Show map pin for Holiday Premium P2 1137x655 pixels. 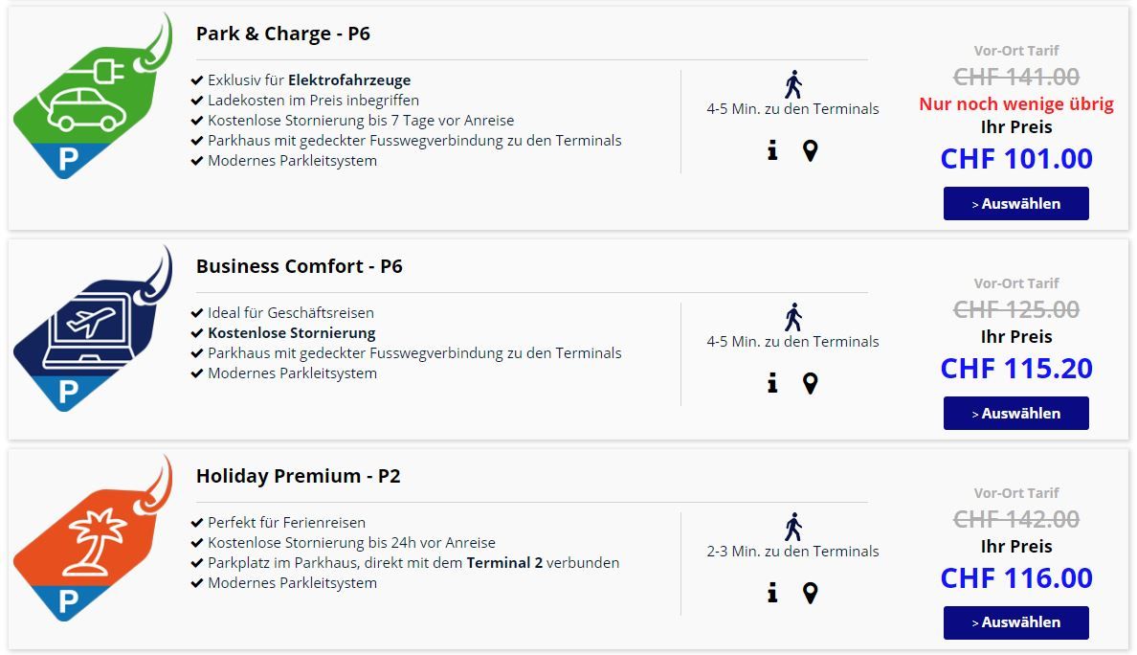point(810,593)
